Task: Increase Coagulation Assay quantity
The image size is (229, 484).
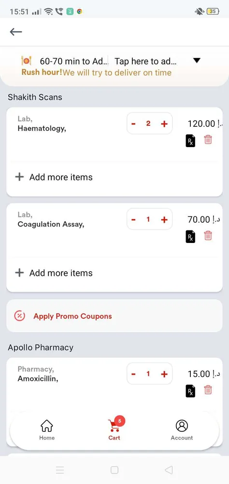Action: pyautogui.click(x=164, y=220)
